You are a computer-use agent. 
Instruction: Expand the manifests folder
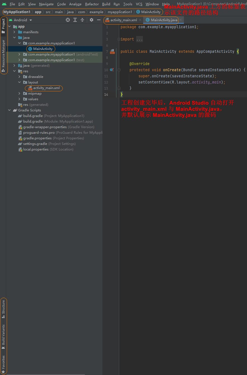15,32
